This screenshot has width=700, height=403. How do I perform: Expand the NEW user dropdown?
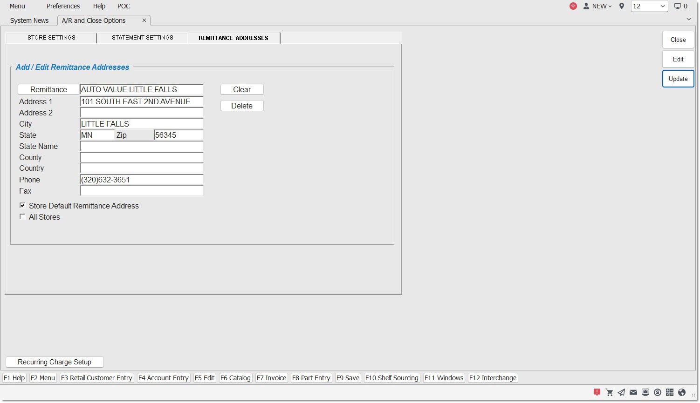tap(598, 6)
